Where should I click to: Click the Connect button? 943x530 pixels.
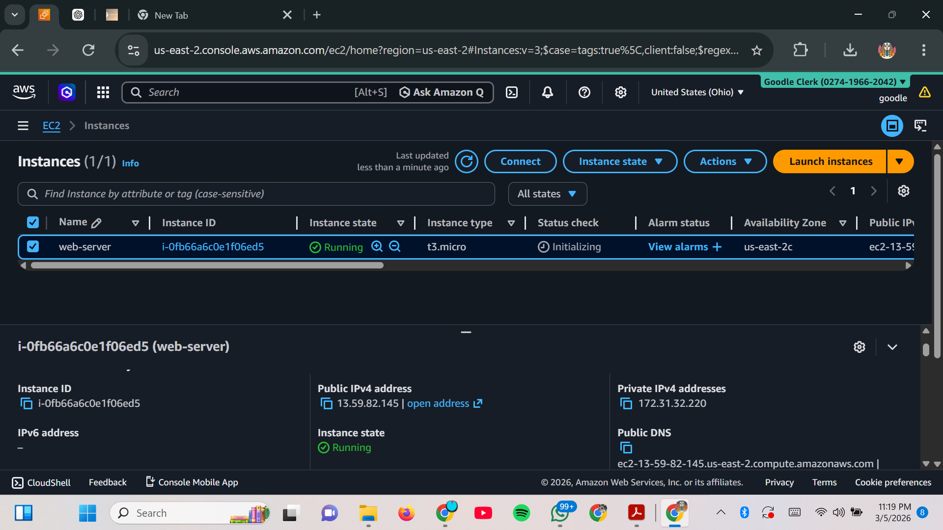[x=520, y=161]
